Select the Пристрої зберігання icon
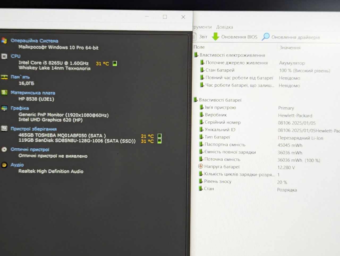340x256 pixels. (x=4, y=129)
